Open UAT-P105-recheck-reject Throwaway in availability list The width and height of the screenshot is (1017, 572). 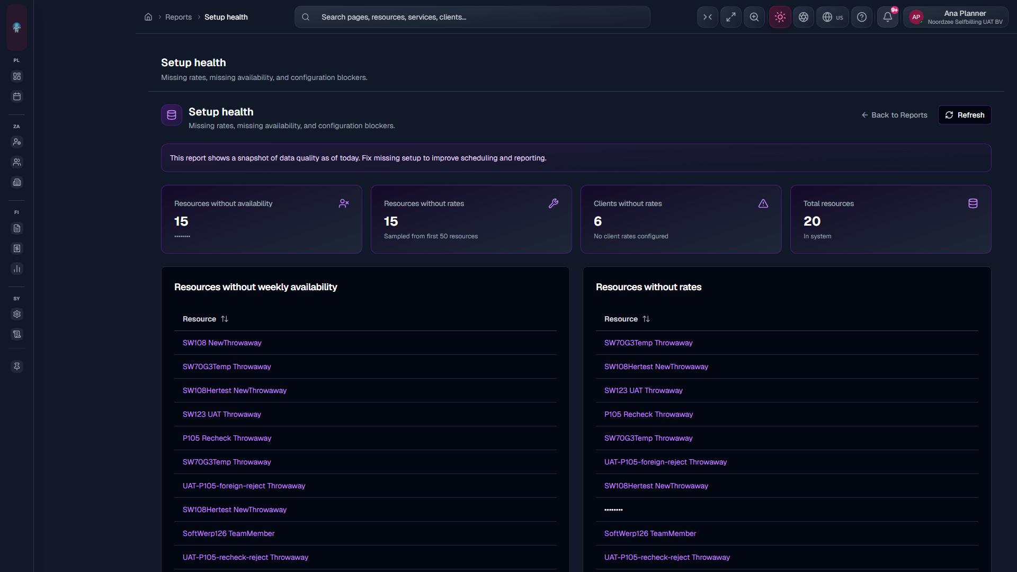(x=245, y=557)
